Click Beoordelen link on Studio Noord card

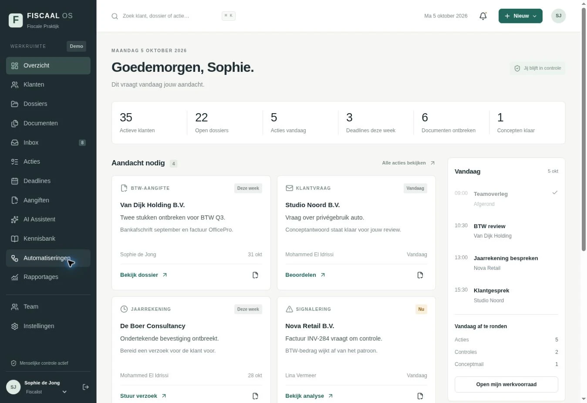(305, 275)
